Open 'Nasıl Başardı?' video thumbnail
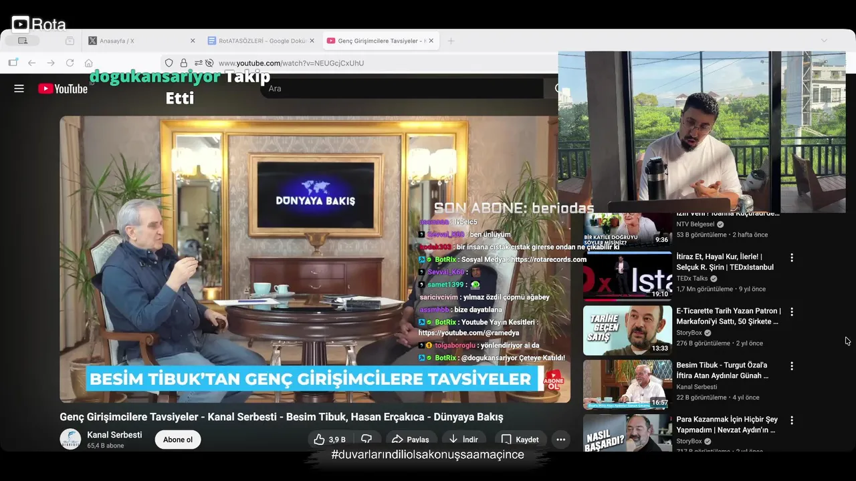 pos(627,432)
